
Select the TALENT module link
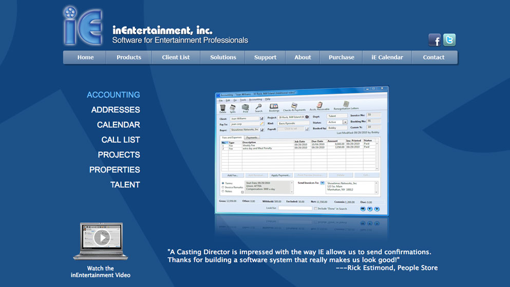coord(125,185)
